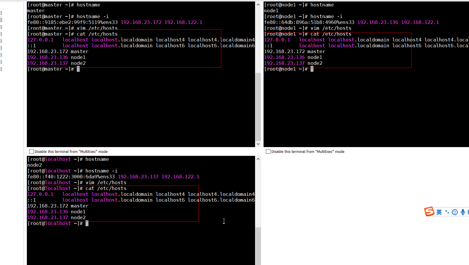Click '192.168.23.172 master' hosts entry in master terminal
Image resolution: width=469 pixels, height=265 pixels.
pyautogui.click(x=58, y=52)
